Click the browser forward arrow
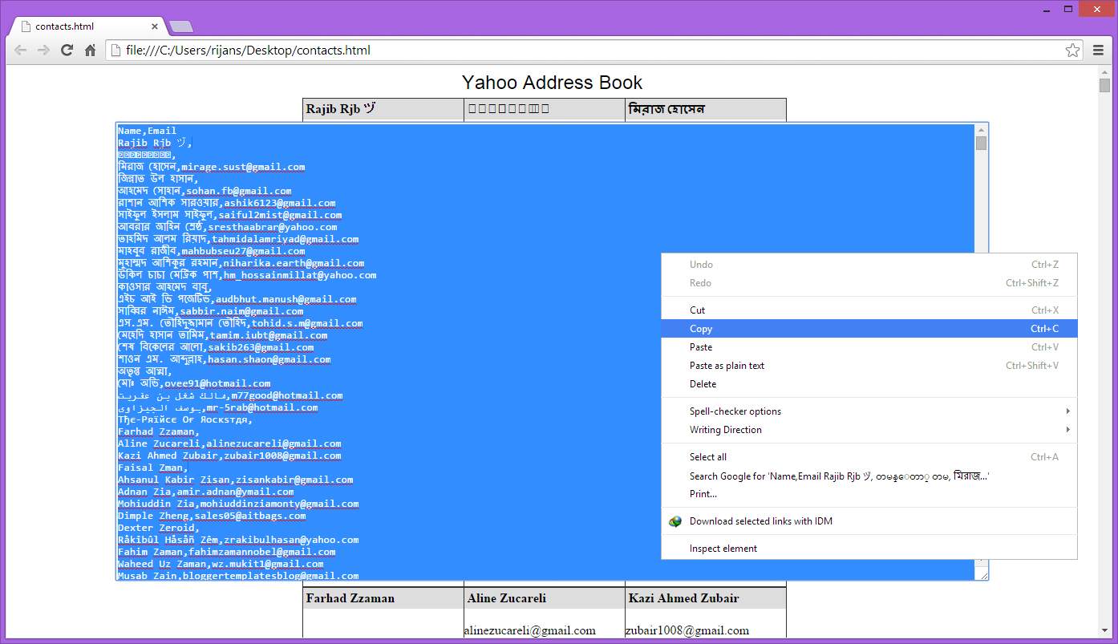The image size is (1118, 644). click(x=43, y=51)
